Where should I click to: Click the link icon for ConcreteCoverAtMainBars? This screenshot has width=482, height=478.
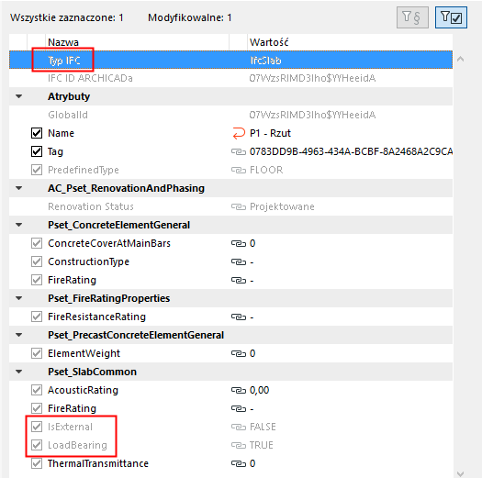239,243
